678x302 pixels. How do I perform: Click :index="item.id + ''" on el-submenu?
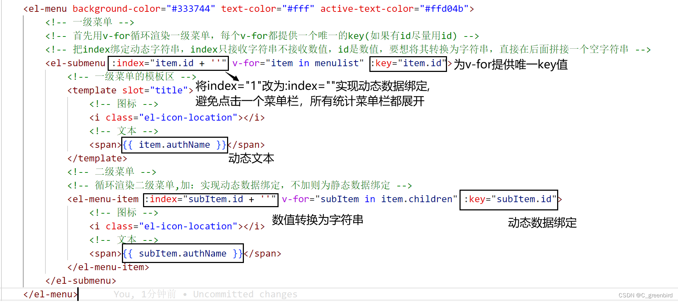point(169,63)
